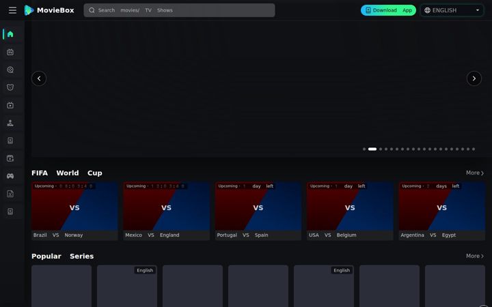Click the MovieBox logo
This screenshot has height=307, width=492.
49,10
